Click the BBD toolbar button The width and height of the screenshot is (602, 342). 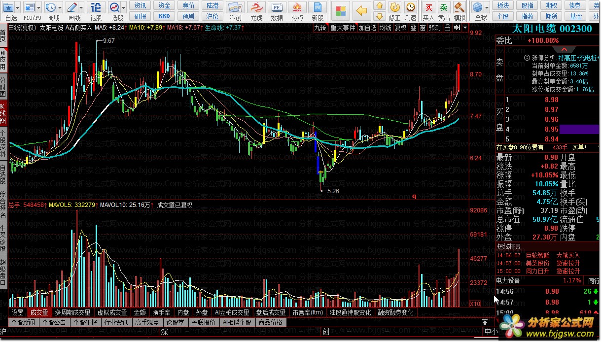(x=164, y=16)
